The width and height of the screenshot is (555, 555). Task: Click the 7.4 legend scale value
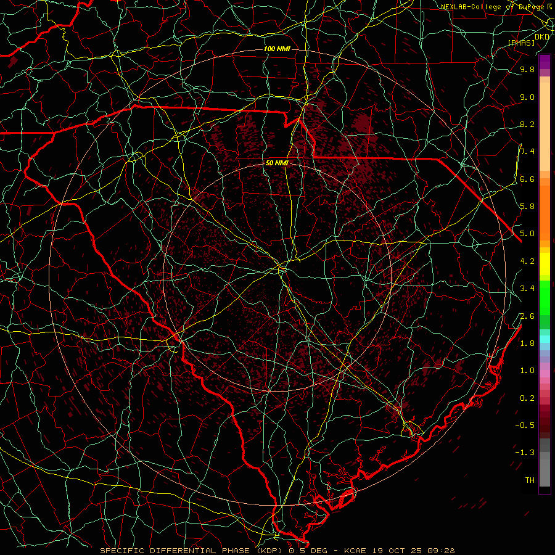[x=527, y=152]
